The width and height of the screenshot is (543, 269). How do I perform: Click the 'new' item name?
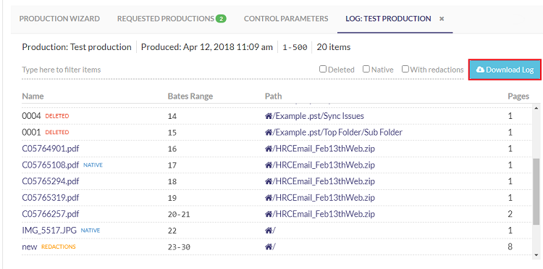pos(30,247)
